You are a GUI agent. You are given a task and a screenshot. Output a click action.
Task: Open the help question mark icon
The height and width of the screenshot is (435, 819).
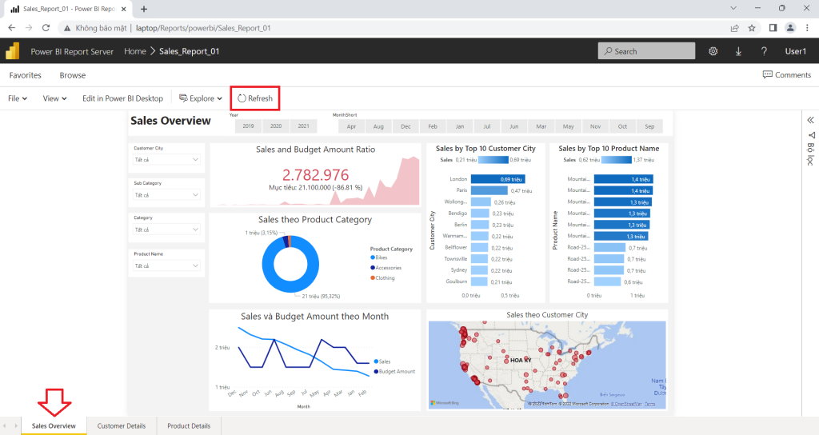tap(764, 51)
